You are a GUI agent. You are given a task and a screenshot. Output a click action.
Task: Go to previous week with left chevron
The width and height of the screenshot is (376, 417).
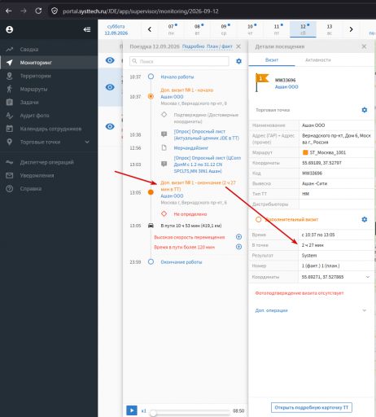pos(150,29)
